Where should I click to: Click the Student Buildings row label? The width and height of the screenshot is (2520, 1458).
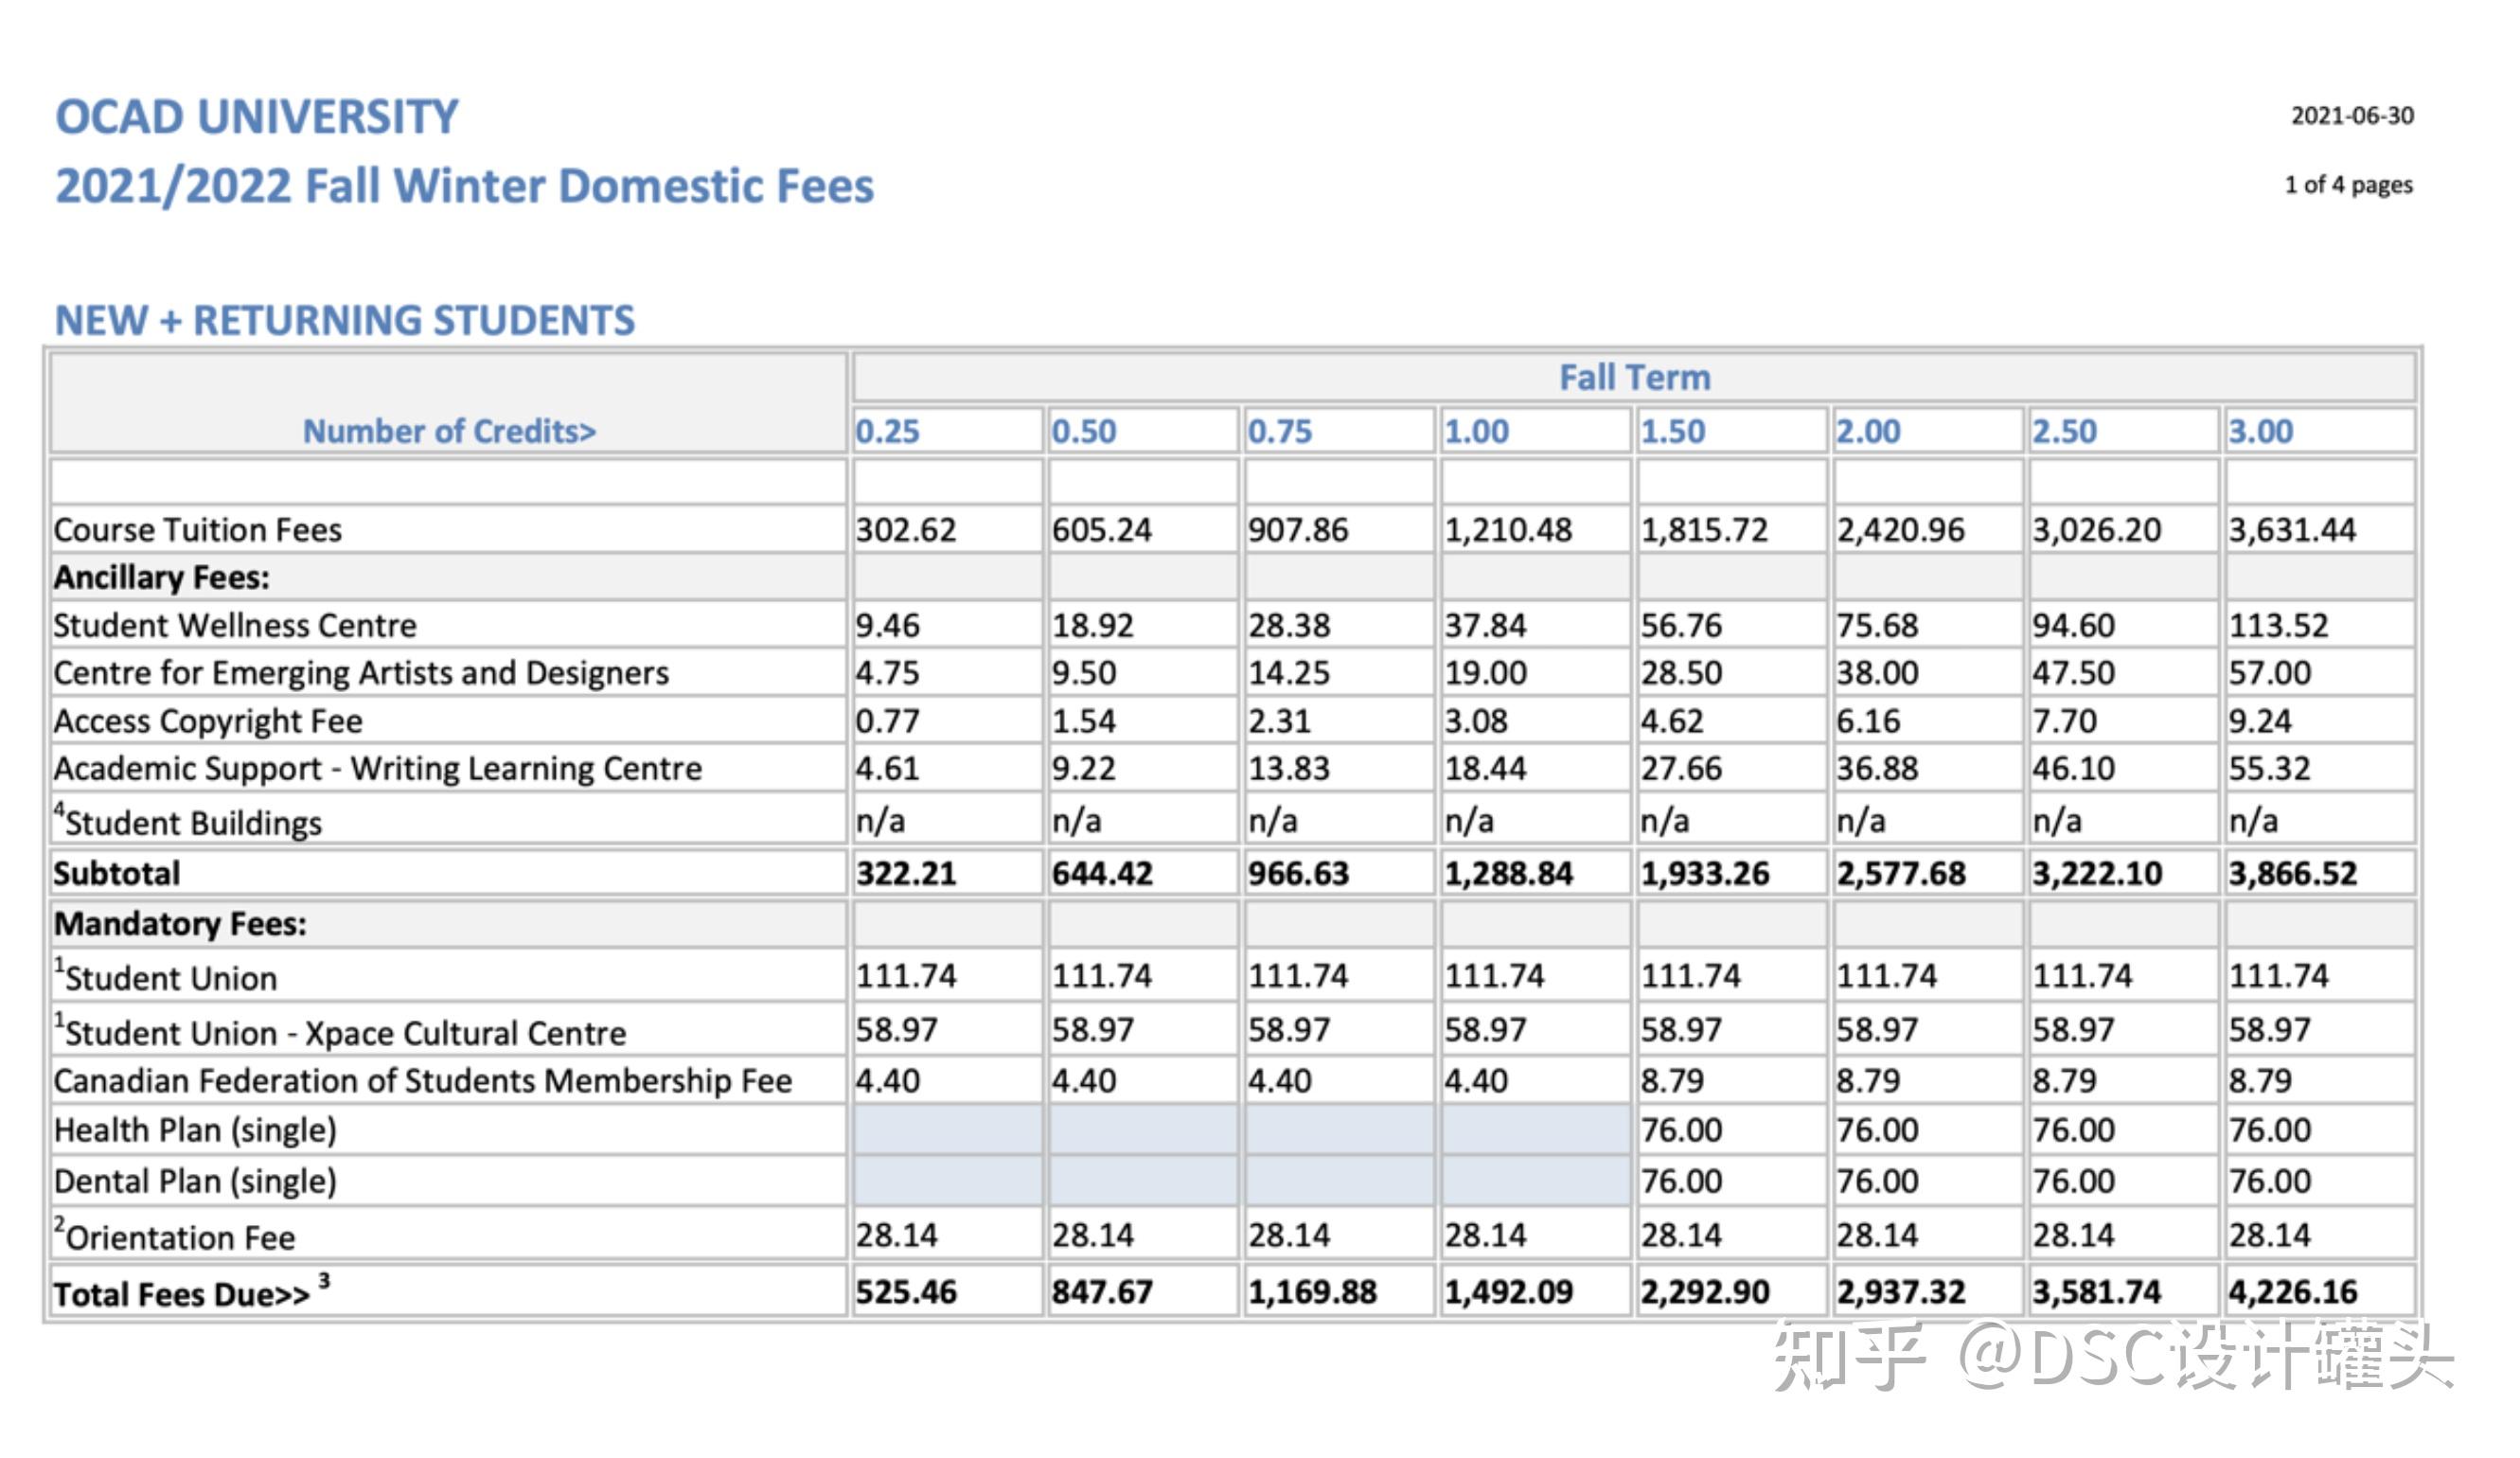(x=188, y=821)
